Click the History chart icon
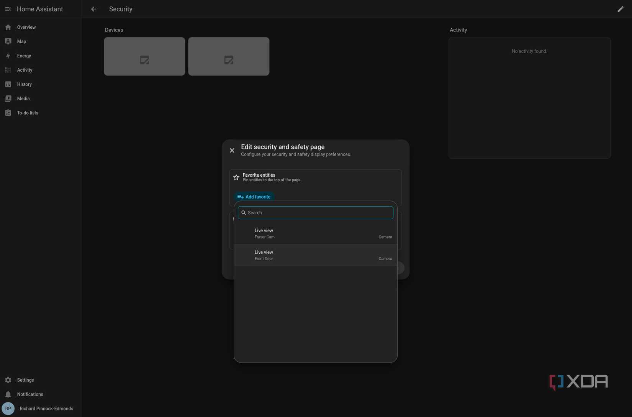Viewport: 632px width, 417px height. click(x=8, y=84)
